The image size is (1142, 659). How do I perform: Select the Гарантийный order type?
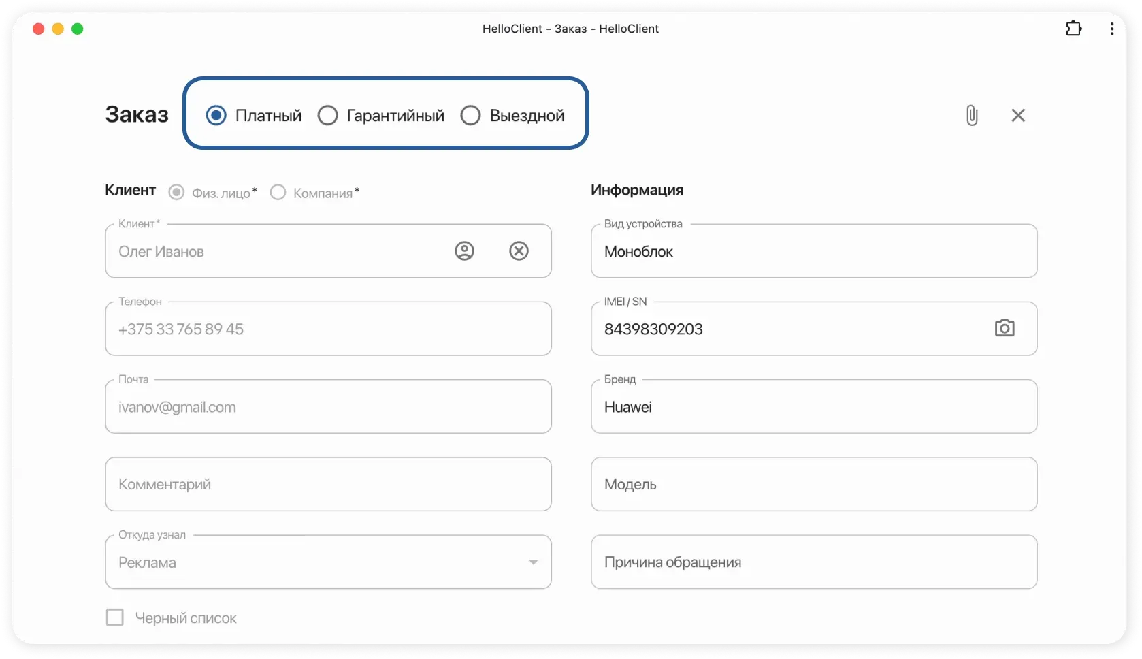[x=328, y=115]
